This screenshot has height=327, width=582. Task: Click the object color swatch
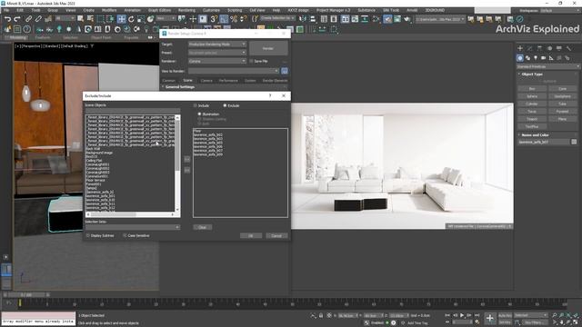574,142
